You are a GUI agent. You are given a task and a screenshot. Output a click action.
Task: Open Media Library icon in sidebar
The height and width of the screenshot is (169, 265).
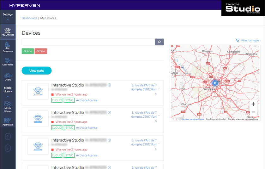[x=8, y=107]
